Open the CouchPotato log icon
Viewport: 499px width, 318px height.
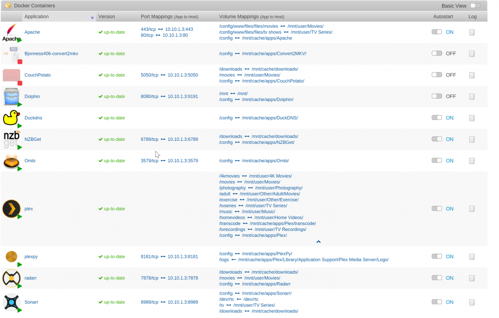(472, 75)
